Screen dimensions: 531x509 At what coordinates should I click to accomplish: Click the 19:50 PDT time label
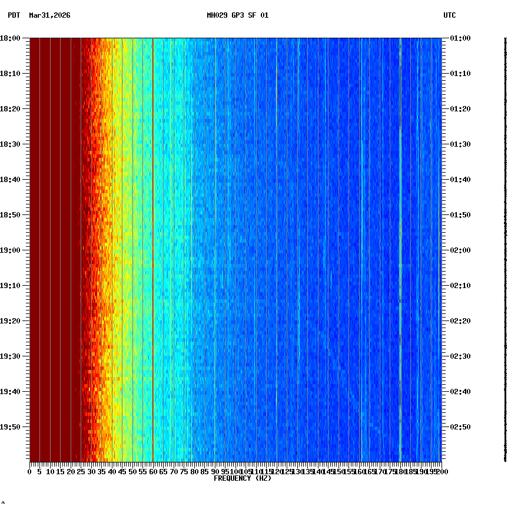coord(12,426)
